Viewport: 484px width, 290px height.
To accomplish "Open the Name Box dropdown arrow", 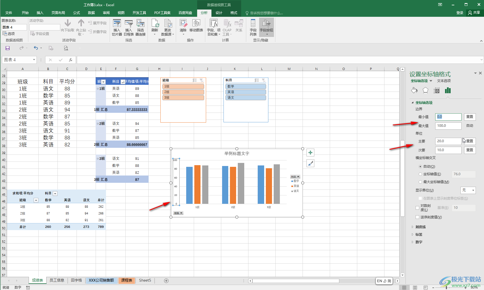I will 34,60.
